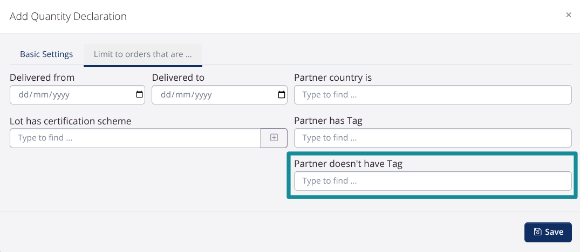Click the 'Delivered from' label
This screenshot has height=252, width=580.
[x=42, y=78]
